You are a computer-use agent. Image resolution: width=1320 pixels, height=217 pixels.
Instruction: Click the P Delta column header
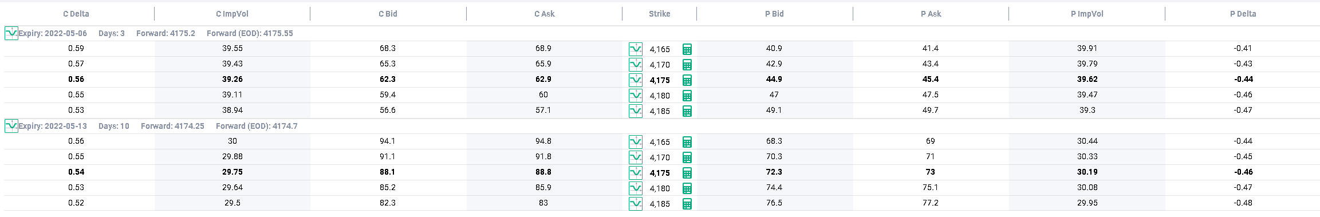[x=1243, y=14]
